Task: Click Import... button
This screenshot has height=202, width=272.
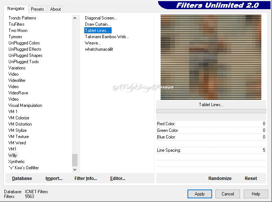Action: pyautogui.click(x=54, y=178)
